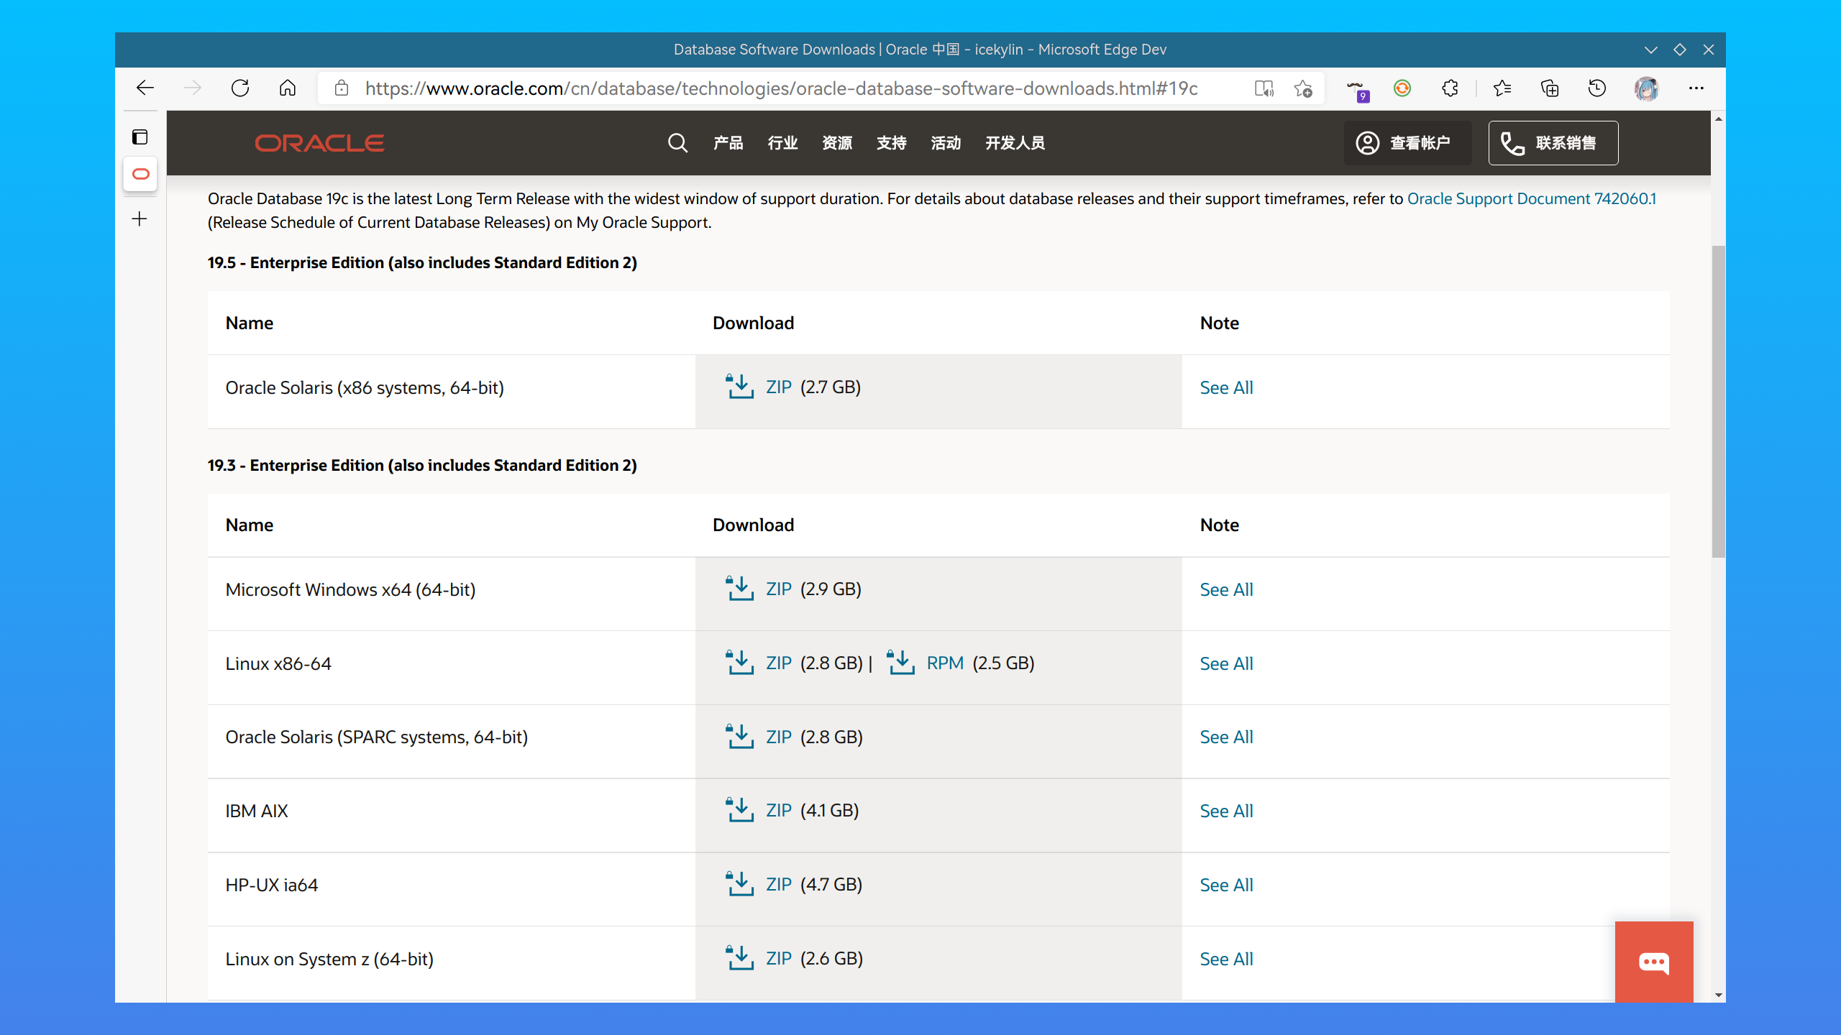
Task: See All notes for Solaris x86
Action: 1226,387
